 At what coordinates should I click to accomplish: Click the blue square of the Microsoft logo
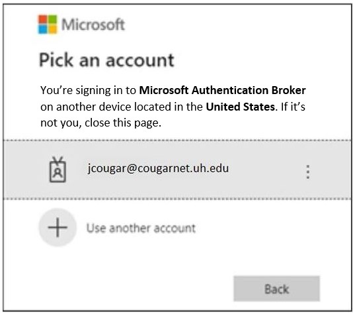tap(43, 29)
